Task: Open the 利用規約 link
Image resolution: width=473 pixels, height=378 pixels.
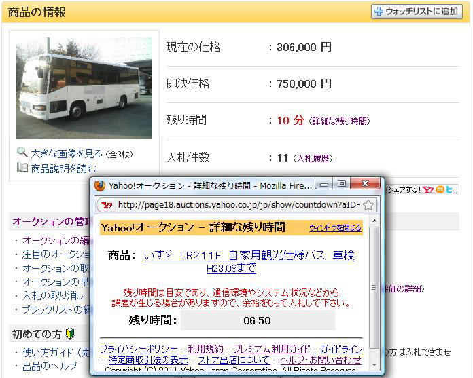Action: (205, 349)
